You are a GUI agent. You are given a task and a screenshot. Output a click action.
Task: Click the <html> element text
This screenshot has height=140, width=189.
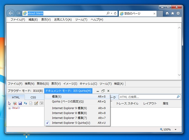[x=16, y=108]
